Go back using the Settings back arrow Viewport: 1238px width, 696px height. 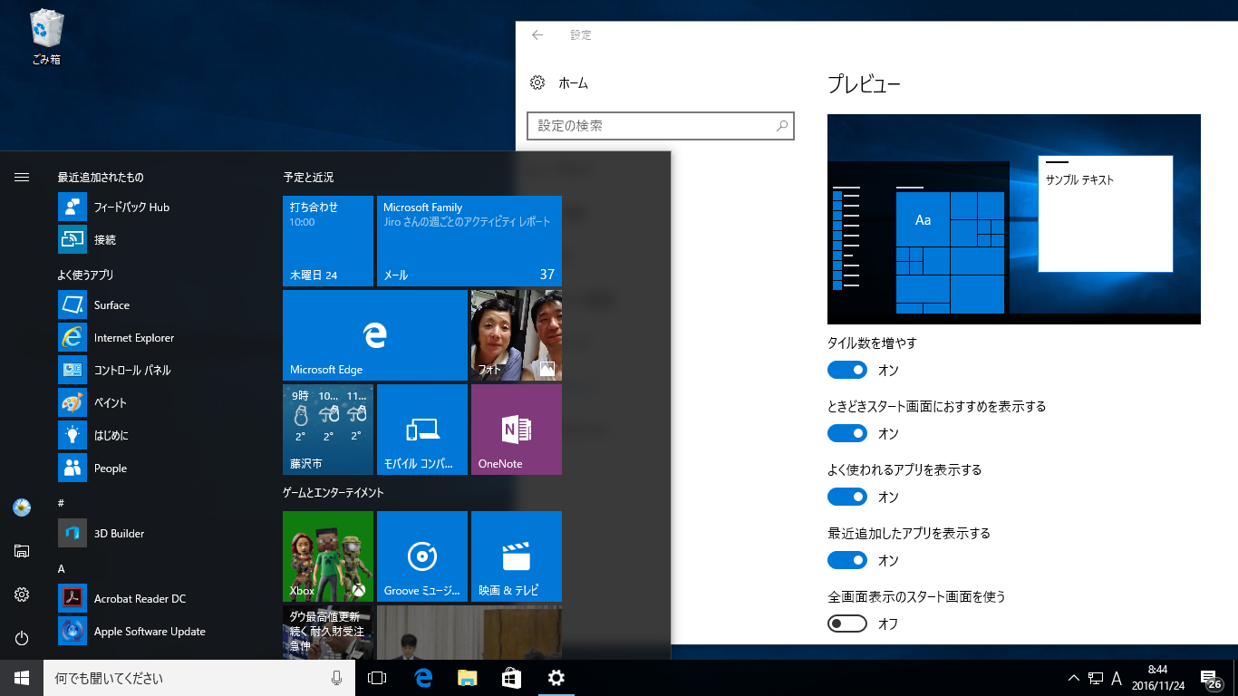[x=537, y=35]
